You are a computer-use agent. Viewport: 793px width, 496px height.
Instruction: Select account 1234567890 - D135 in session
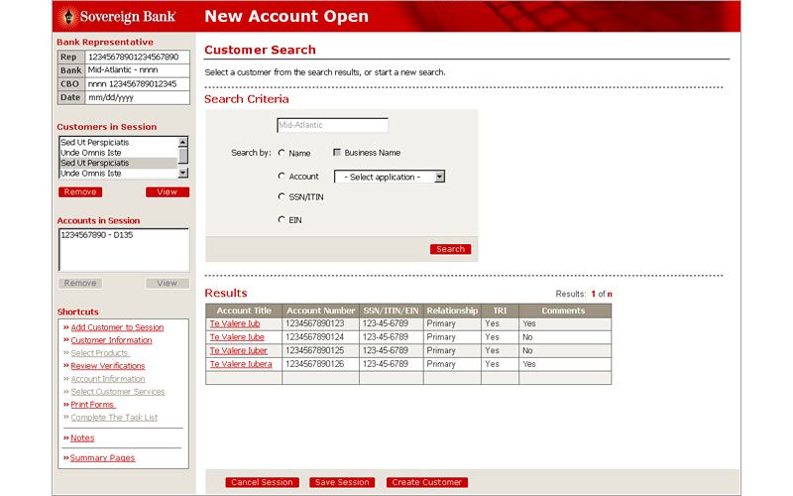click(x=95, y=236)
